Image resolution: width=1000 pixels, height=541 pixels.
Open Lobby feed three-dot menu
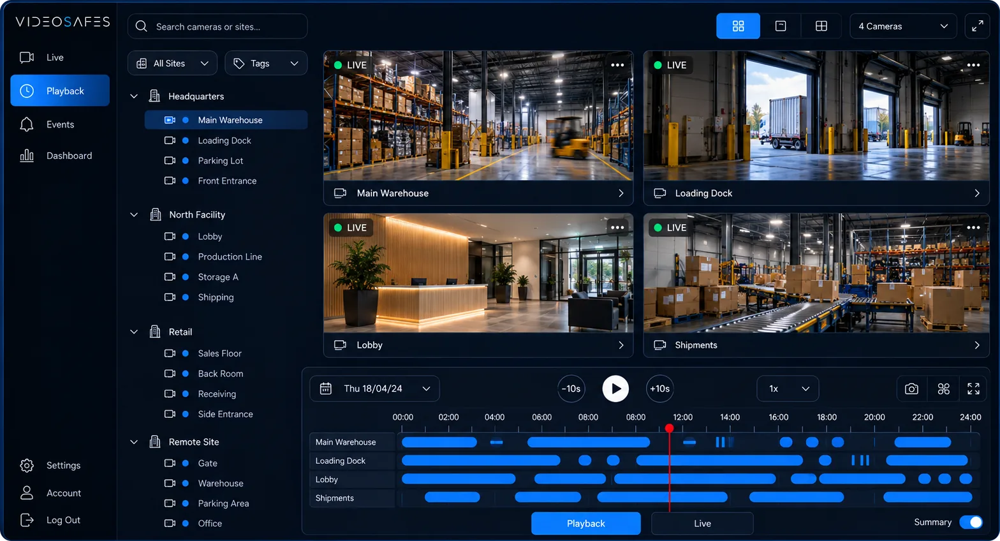[x=617, y=228]
